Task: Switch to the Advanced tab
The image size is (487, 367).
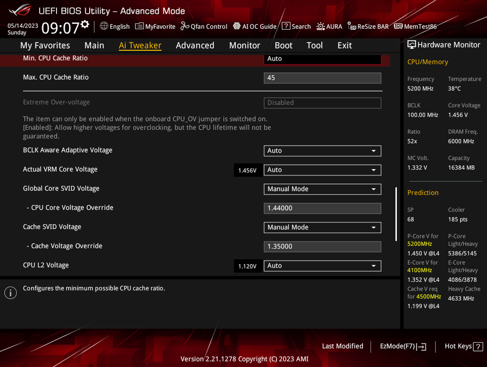Action: (195, 45)
